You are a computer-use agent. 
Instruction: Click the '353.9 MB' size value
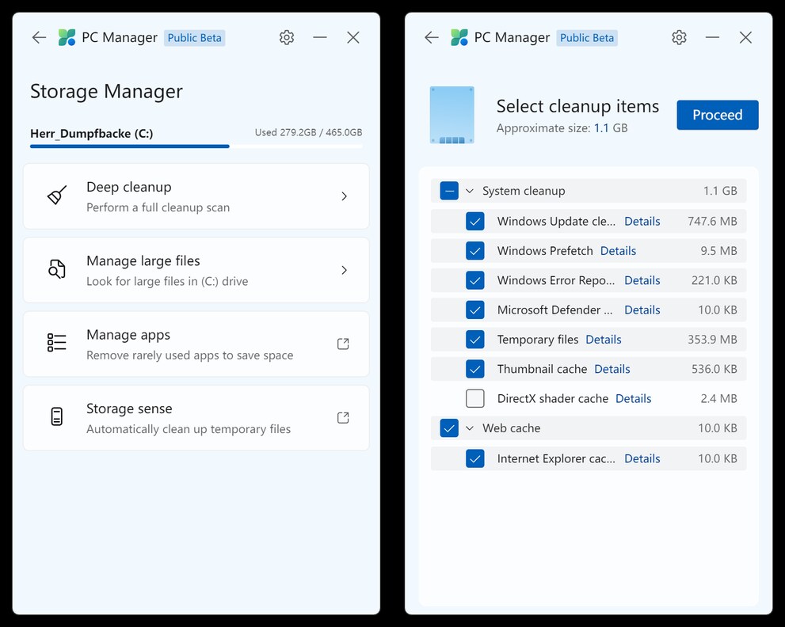click(x=712, y=340)
